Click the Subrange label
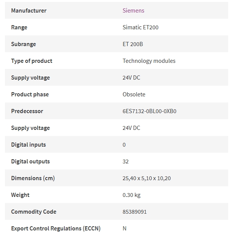The image size is (232, 235). [24, 44]
